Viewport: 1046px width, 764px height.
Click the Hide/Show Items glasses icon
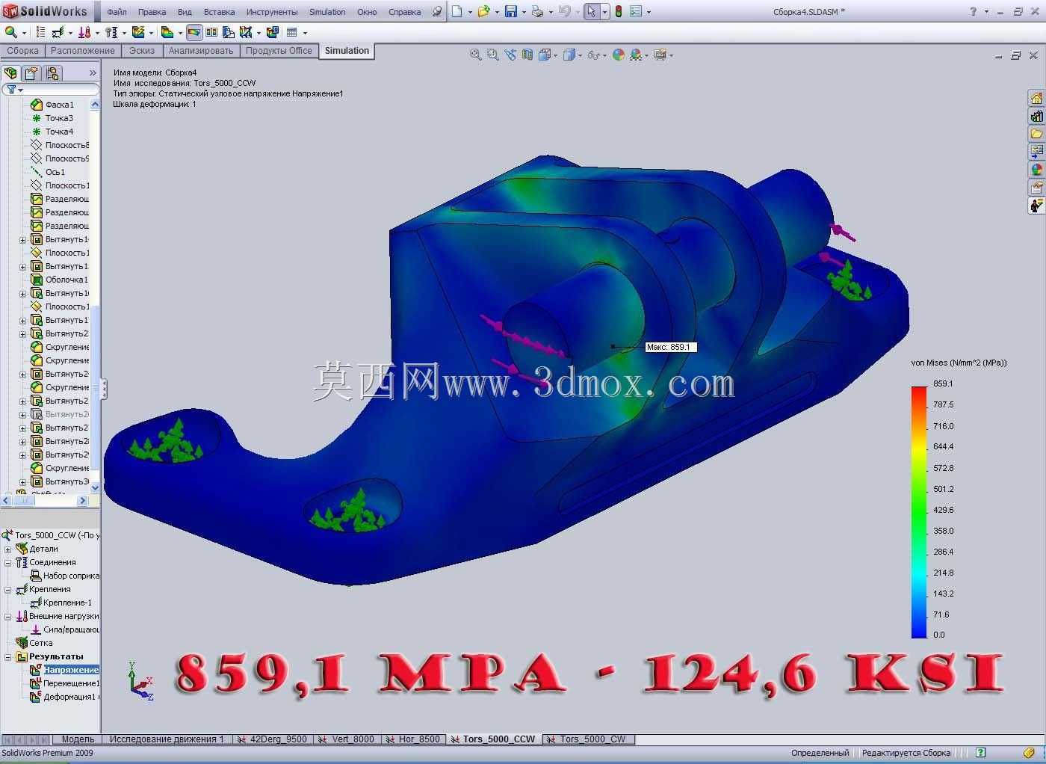click(x=593, y=55)
